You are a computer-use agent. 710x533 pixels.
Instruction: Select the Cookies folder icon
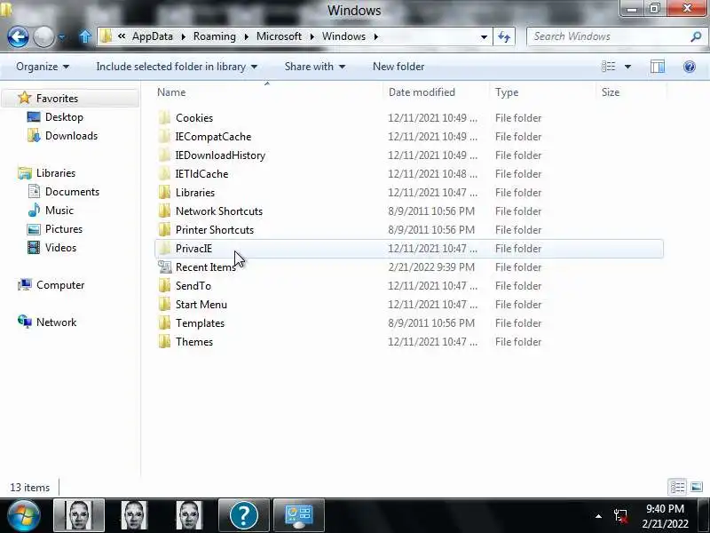pos(164,118)
